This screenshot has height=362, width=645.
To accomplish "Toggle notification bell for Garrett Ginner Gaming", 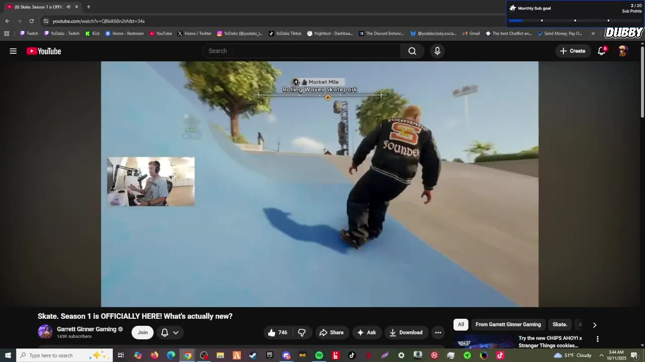I will pos(164,332).
